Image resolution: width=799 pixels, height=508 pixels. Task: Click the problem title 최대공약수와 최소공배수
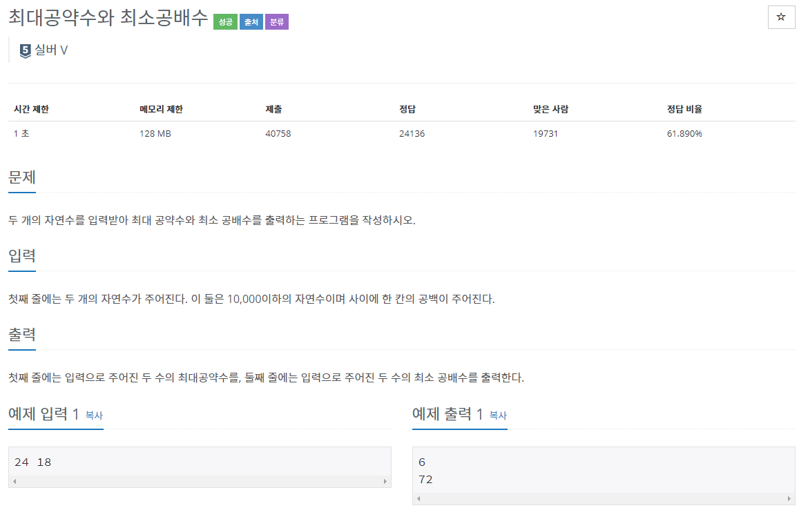[108, 18]
